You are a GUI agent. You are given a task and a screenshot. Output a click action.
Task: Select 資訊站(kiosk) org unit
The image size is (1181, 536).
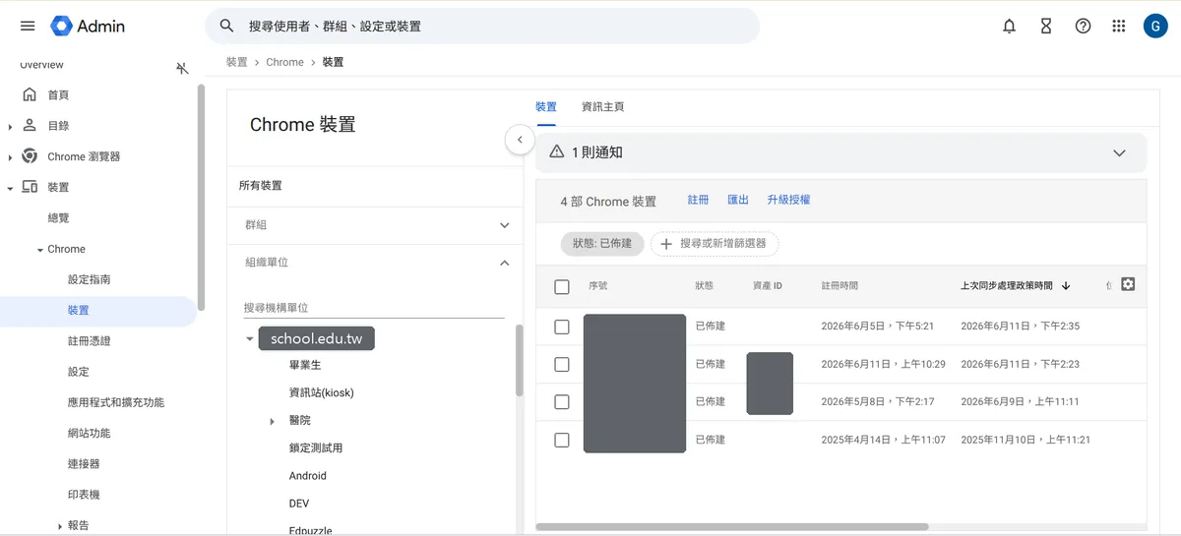tap(321, 392)
